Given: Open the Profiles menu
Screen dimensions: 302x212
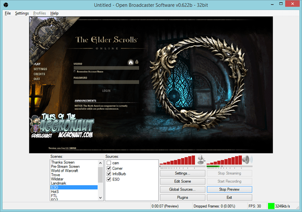Looking at the screenshot, I should 40,13.
